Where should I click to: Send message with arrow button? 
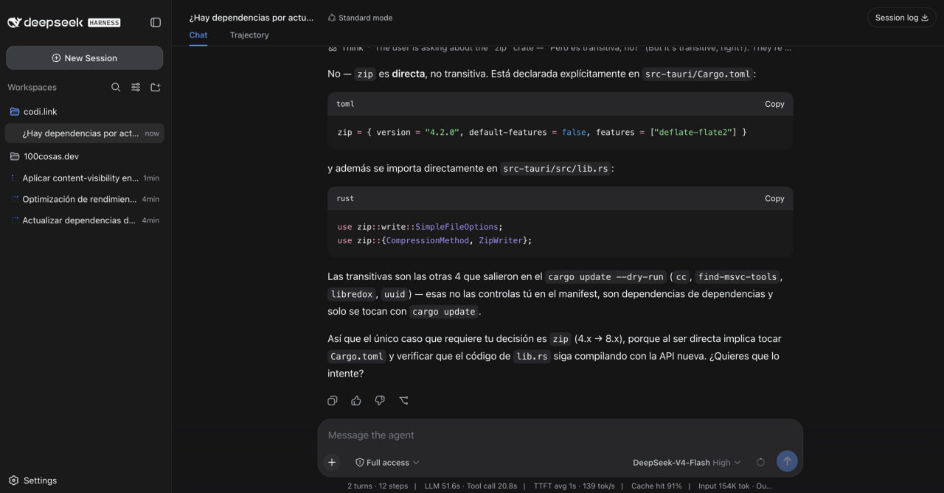787,461
